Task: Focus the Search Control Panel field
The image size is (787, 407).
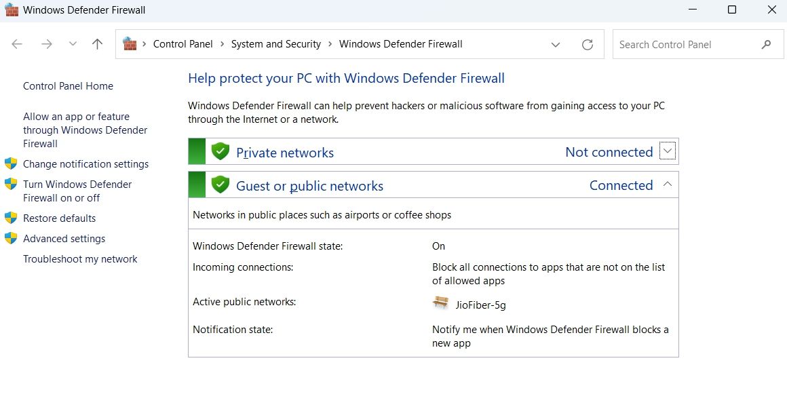Action: pyautogui.click(x=685, y=45)
